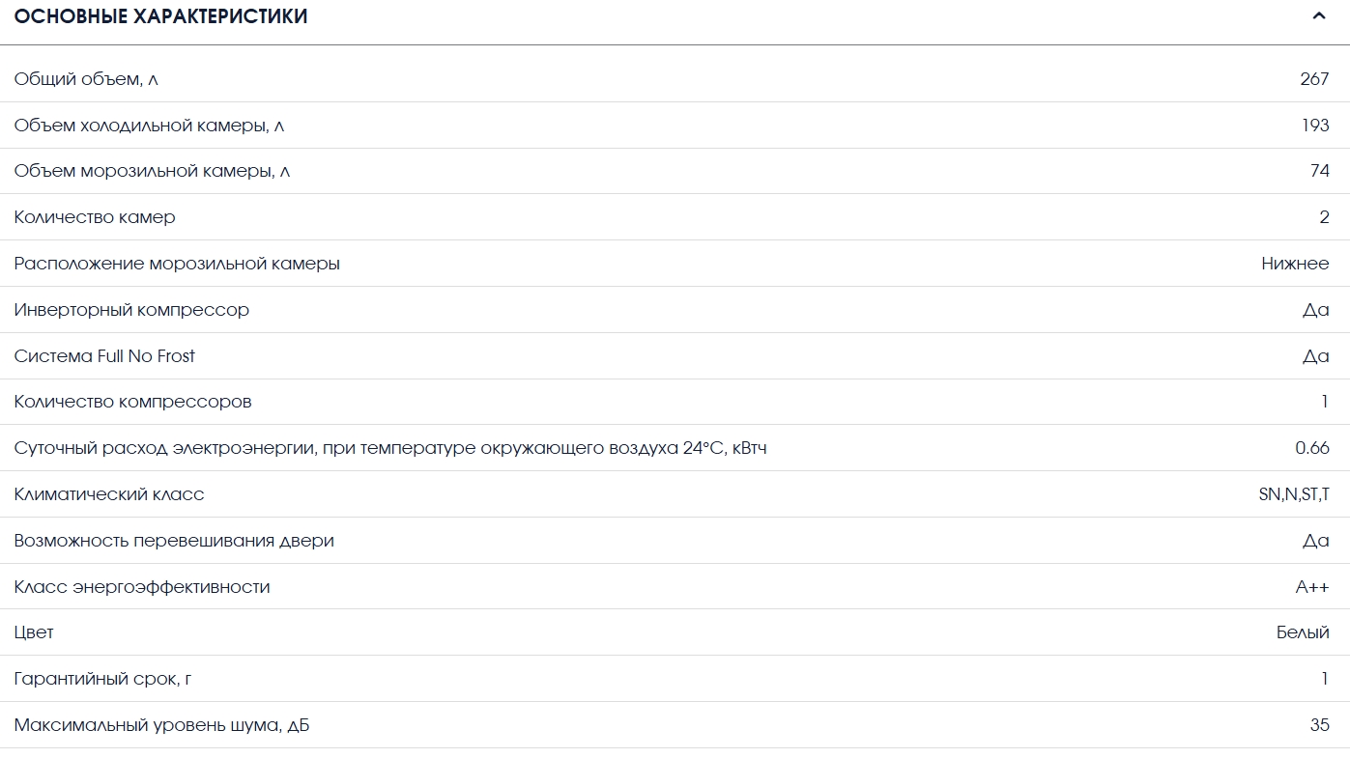This screenshot has width=1350, height=758.
Task: Click the 'Суточный расход электроэнергии' label
Action: pyautogui.click(x=390, y=448)
